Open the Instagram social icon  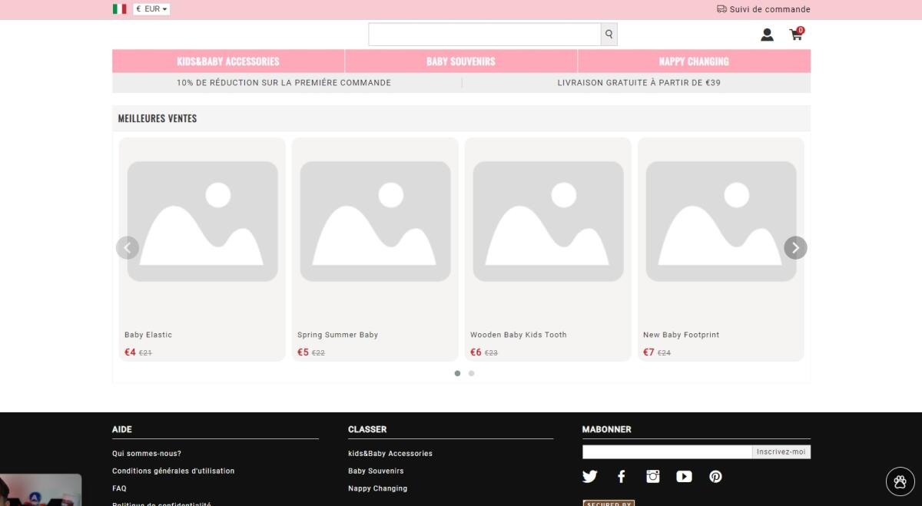pos(652,476)
